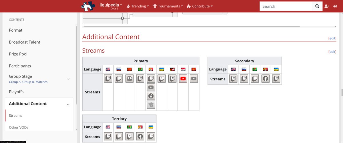Open the Secondary Spanish Facebook stream

click(x=266, y=79)
